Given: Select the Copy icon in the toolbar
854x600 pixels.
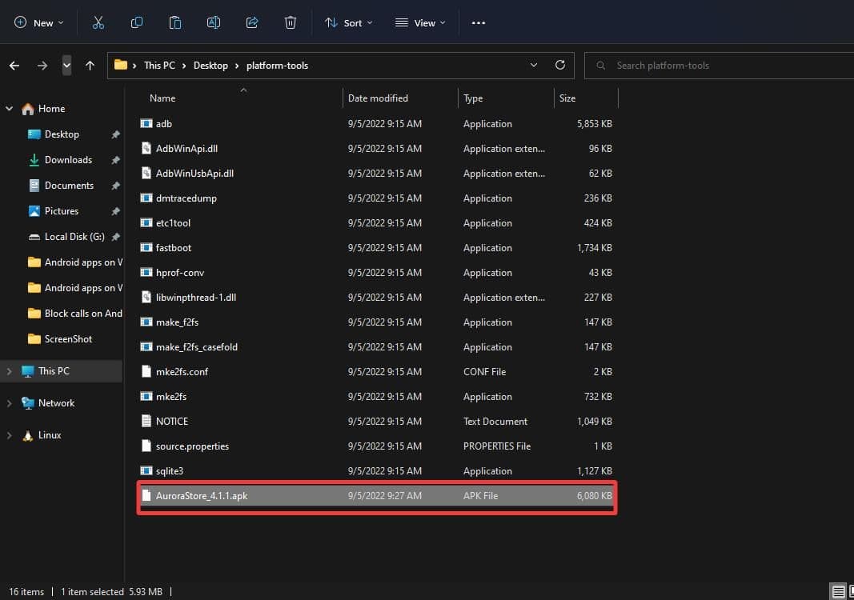Looking at the screenshot, I should [137, 22].
